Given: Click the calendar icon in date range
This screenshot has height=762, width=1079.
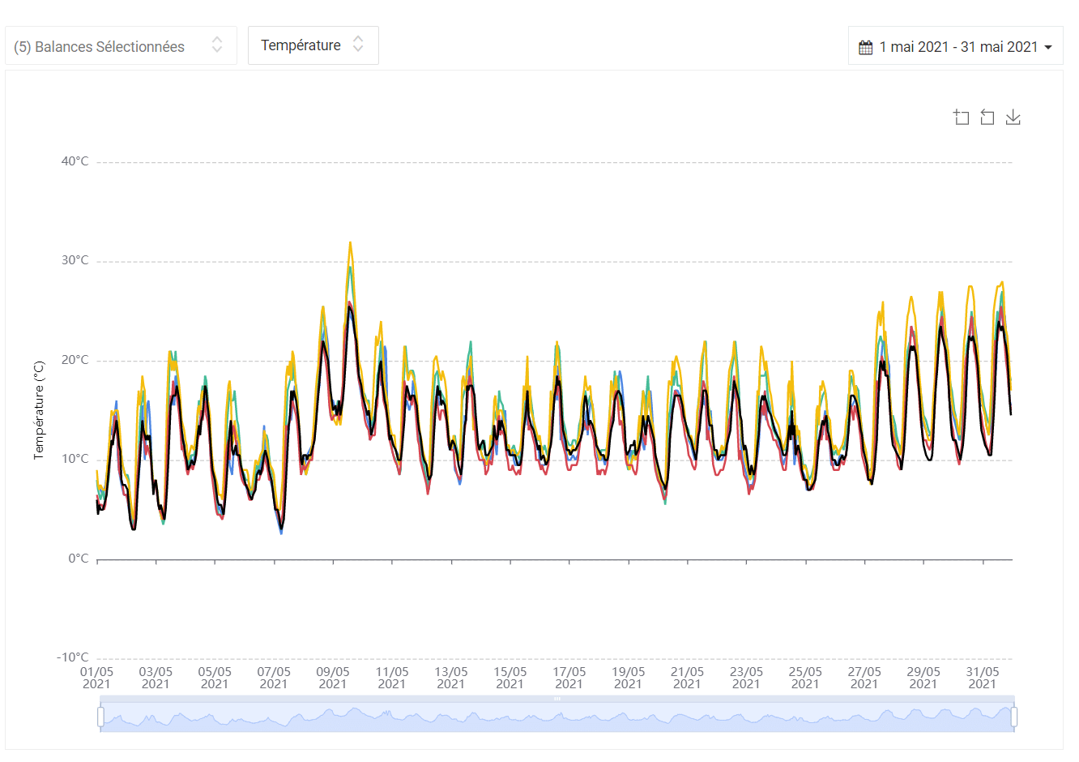Looking at the screenshot, I should point(866,47).
